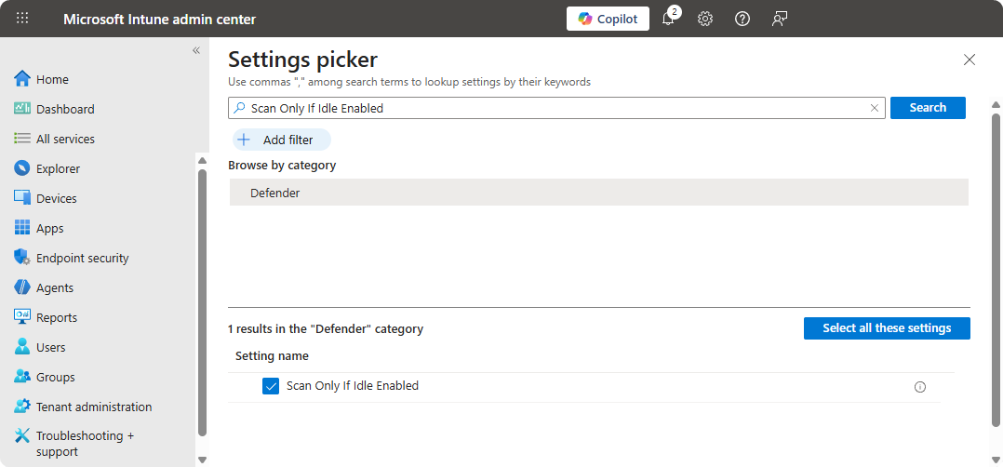Close the Settings picker panel
The height and width of the screenshot is (467, 1003).
970,60
